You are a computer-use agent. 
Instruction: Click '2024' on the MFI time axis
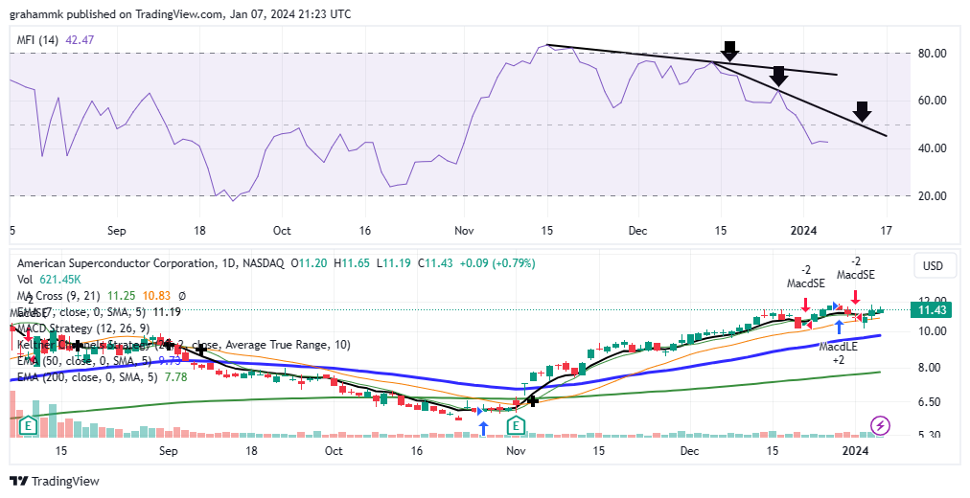(x=804, y=231)
